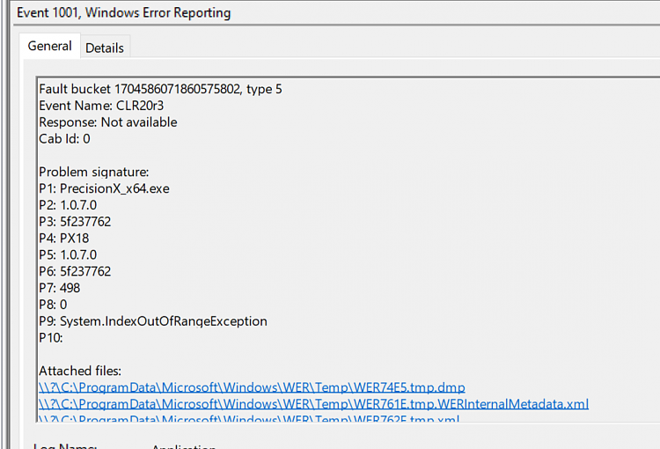Click the P5: 1.0.7.0 line
Image resolution: width=660 pixels, height=449 pixels.
(x=68, y=254)
